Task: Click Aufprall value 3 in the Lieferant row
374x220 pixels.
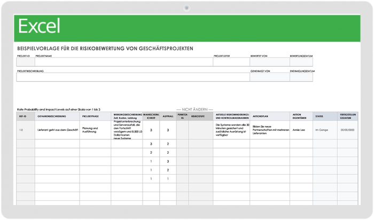Action: coord(168,130)
